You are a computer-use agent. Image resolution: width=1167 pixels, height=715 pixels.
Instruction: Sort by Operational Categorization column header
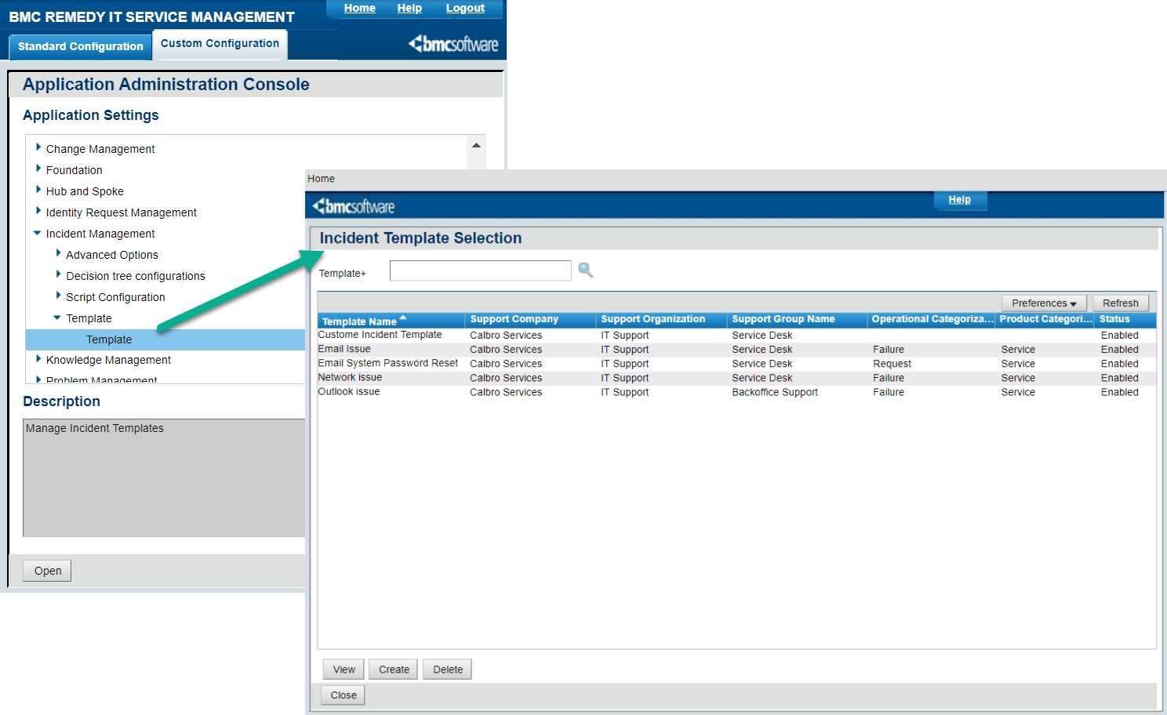[x=932, y=320]
